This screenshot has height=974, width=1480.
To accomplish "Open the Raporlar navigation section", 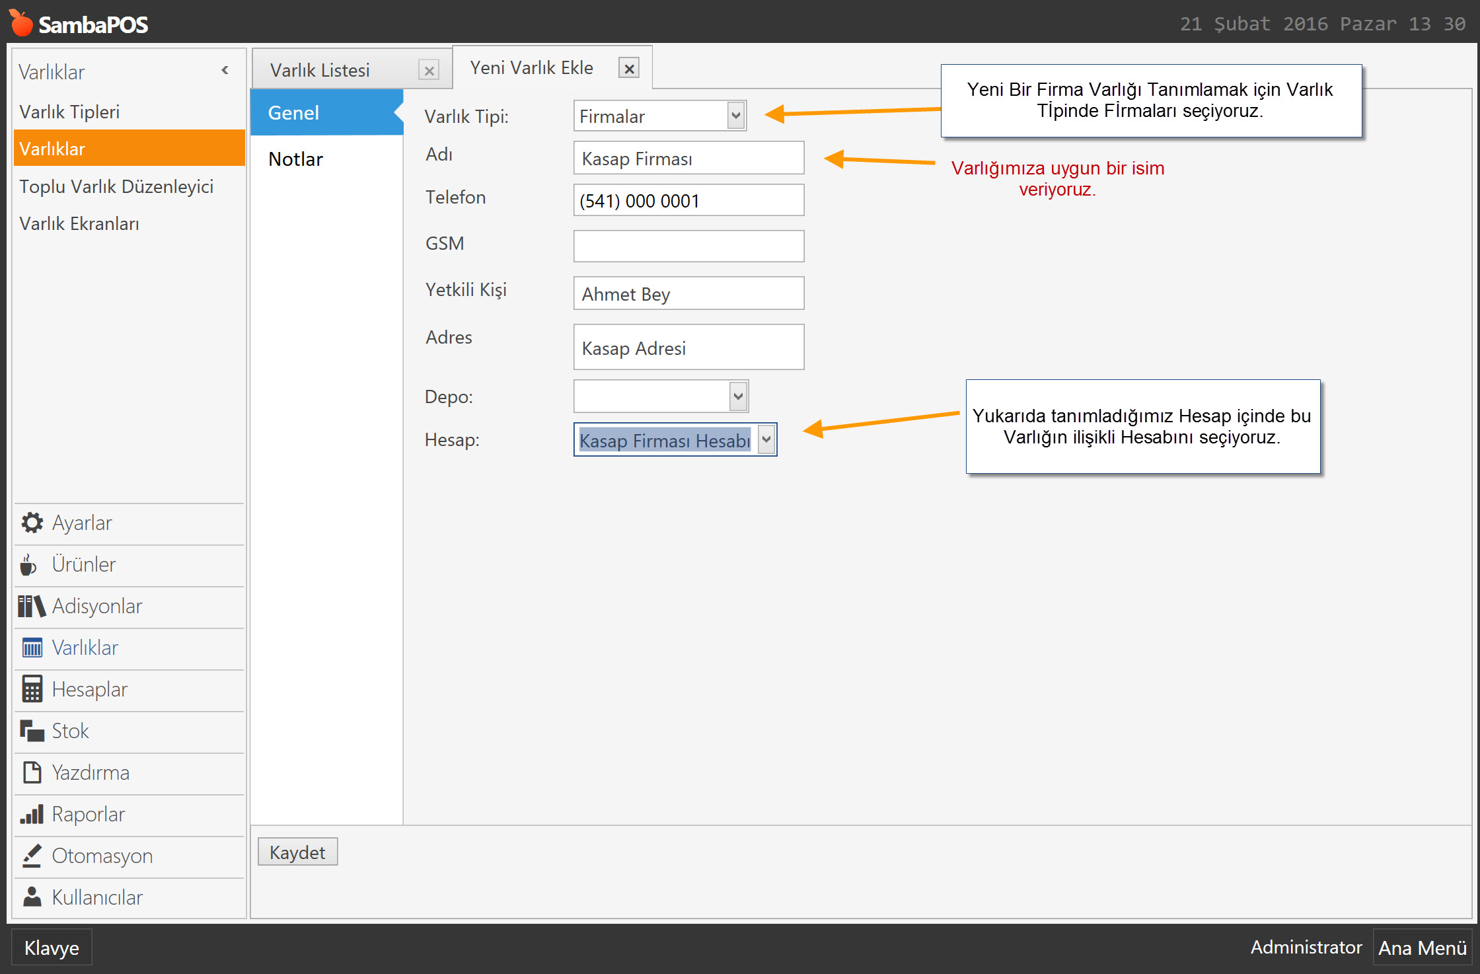I will pyautogui.click(x=129, y=814).
